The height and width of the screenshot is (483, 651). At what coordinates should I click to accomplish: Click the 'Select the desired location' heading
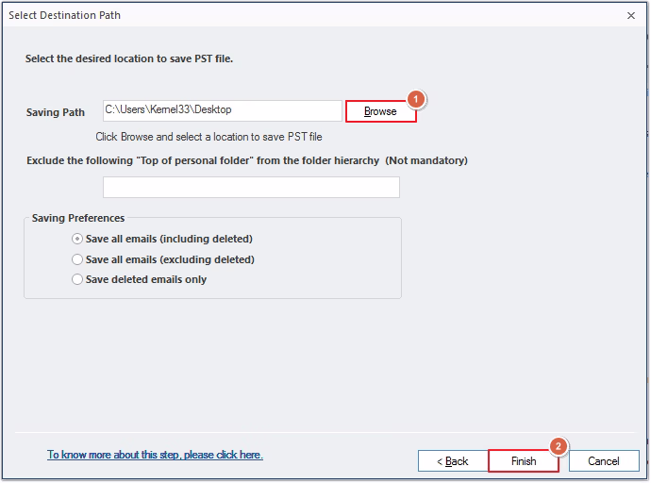click(129, 58)
